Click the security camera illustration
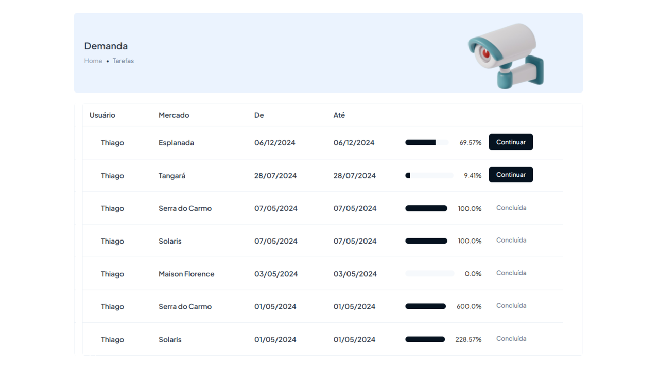 (x=506, y=55)
